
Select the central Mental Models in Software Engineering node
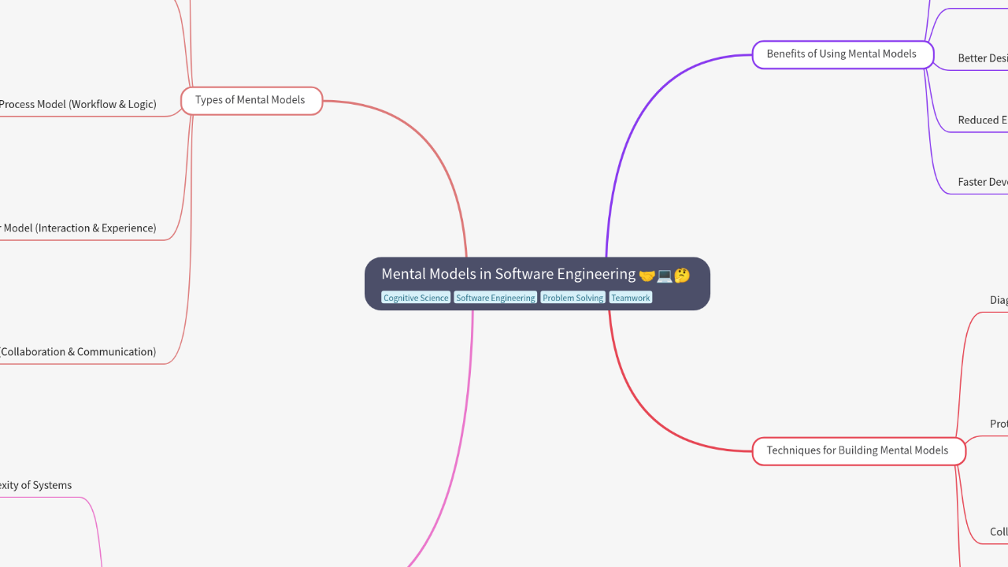pos(537,283)
